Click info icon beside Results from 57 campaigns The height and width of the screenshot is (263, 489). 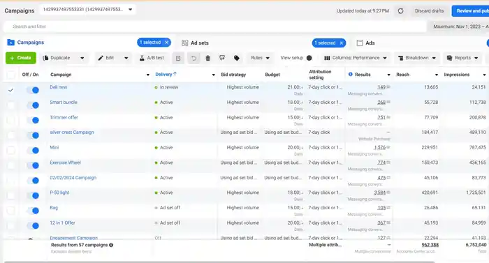point(111,245)
